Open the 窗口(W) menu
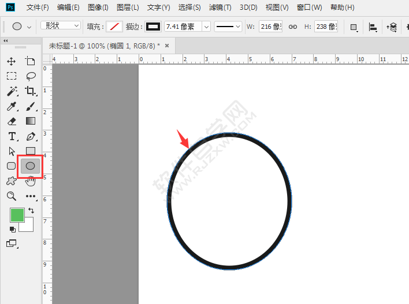409x304 pixels. [x=310, y=7]
